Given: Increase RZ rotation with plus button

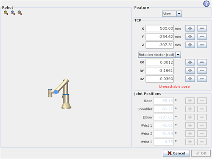Looking at the screenshot, I should click(x=190, y=79).
